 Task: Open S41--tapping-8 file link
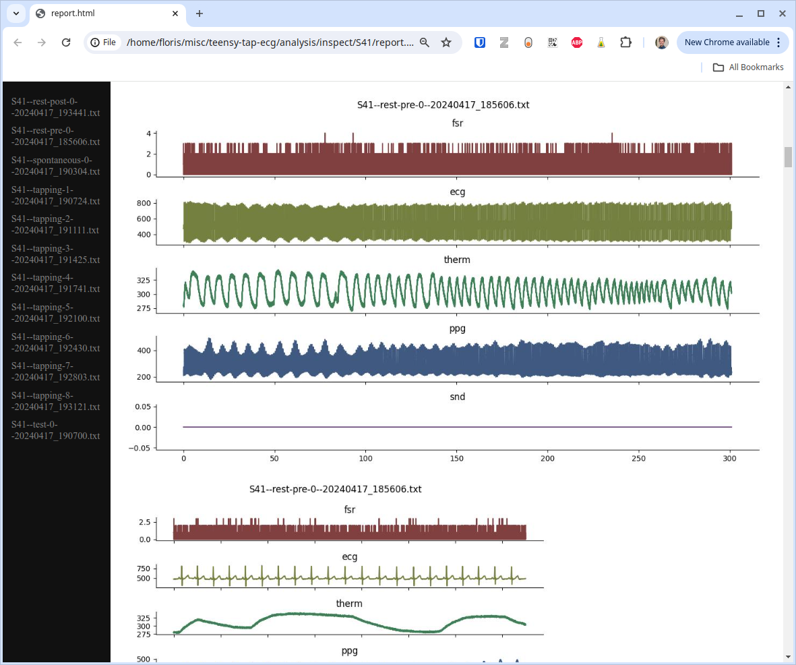coord(55,401)
